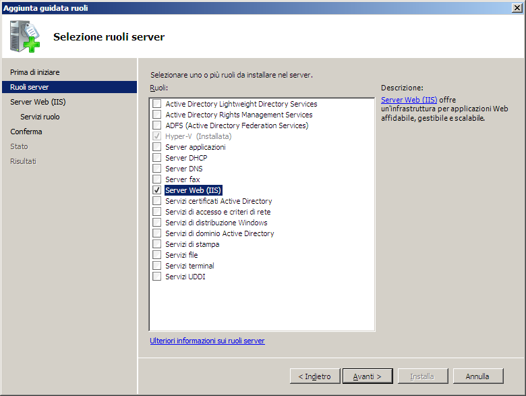
Task: Tick Servizi di distribuzione Windows checkbox
Action: pos(156,223)
